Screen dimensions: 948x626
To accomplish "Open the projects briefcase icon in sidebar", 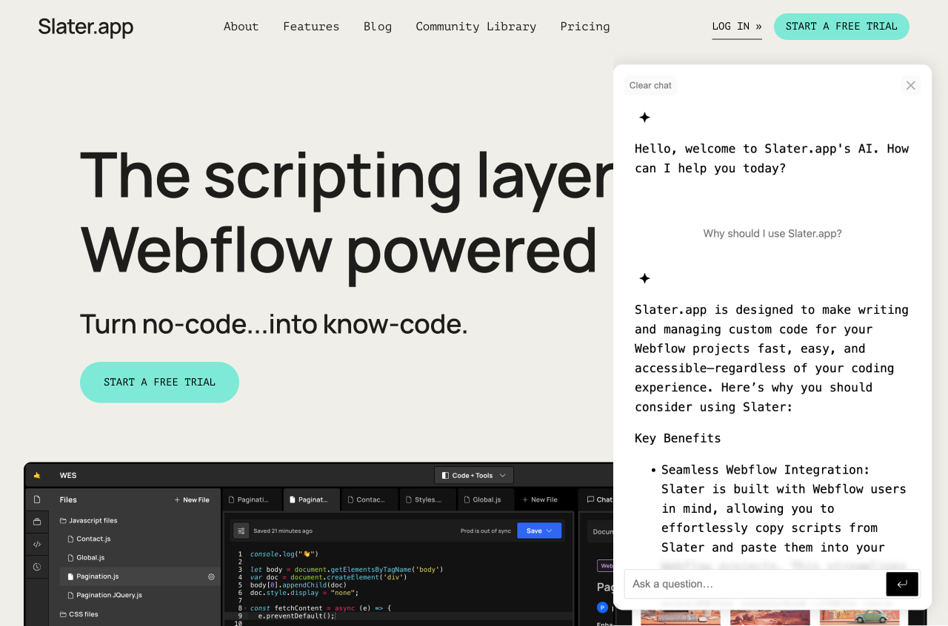I will (37, 522).
